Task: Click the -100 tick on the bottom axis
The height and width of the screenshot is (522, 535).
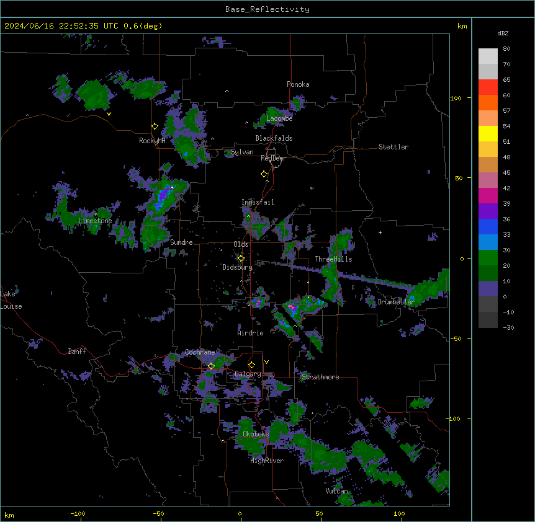Action: [x=78, y=514]
